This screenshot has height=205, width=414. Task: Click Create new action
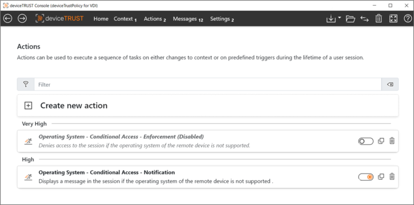pyautogui.click(x=208, y=106)
